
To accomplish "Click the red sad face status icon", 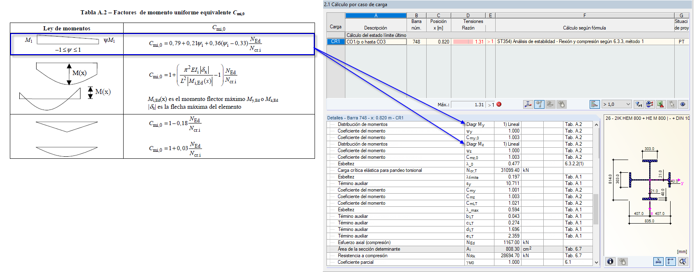I will pyautogui.click(x=499, y=104).
